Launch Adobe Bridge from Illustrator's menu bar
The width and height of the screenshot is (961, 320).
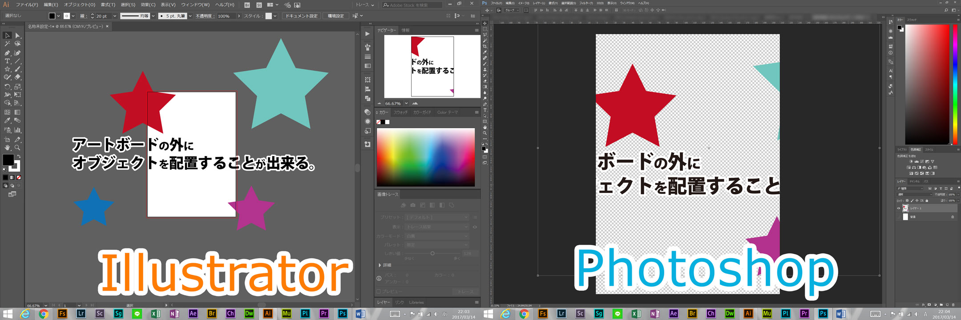click(247, 5)
